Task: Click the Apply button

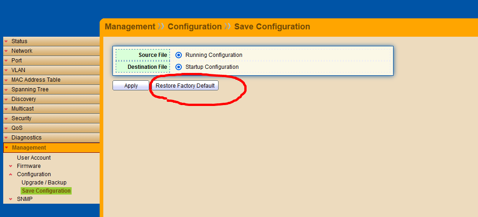Action: tap(131, 86)
